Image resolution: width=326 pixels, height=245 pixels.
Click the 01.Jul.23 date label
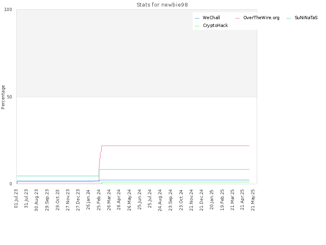point(16,198)
